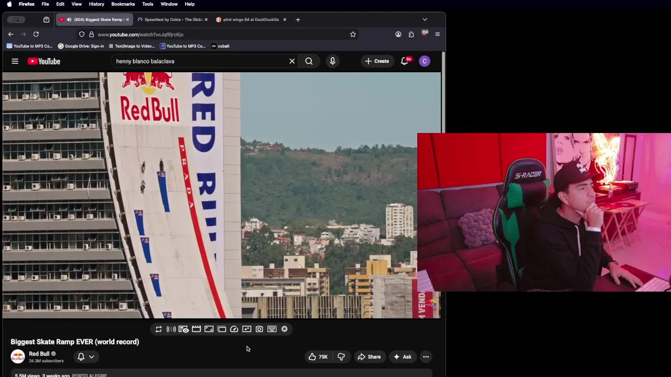Take a video screenshot with camera icon
Image resolution: width=671 pixels, height=377 pixels.
coord(259,329)
